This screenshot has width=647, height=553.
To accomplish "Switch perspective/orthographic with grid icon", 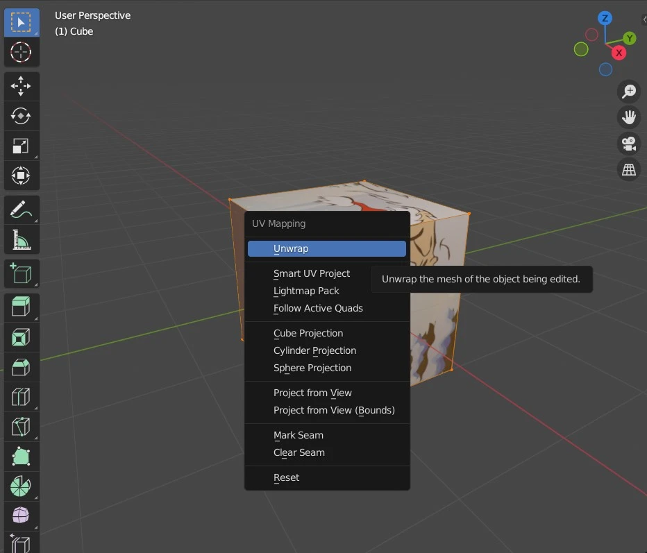I will click(x=629, y=169).
